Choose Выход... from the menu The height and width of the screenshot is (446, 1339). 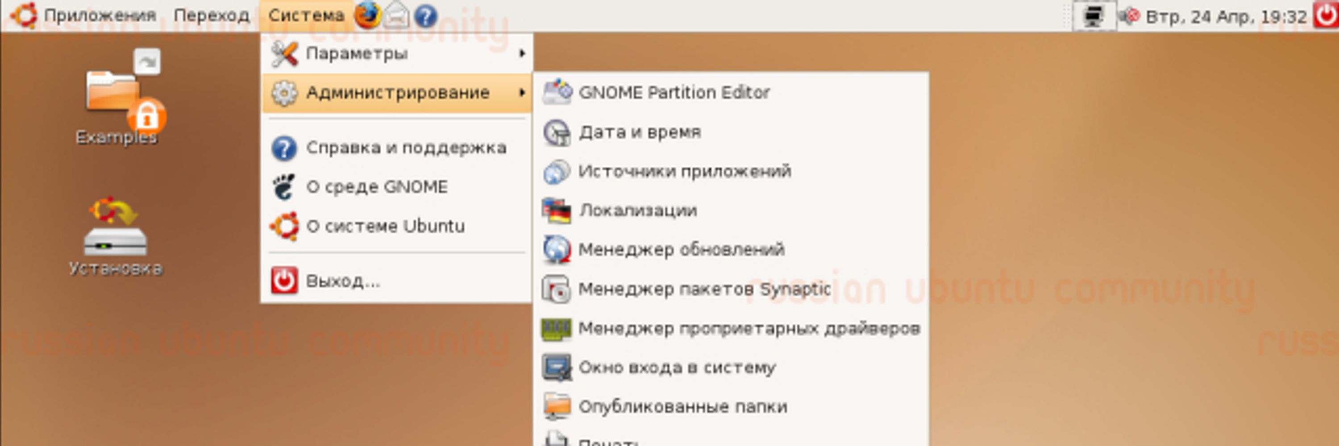pos(397,281)
